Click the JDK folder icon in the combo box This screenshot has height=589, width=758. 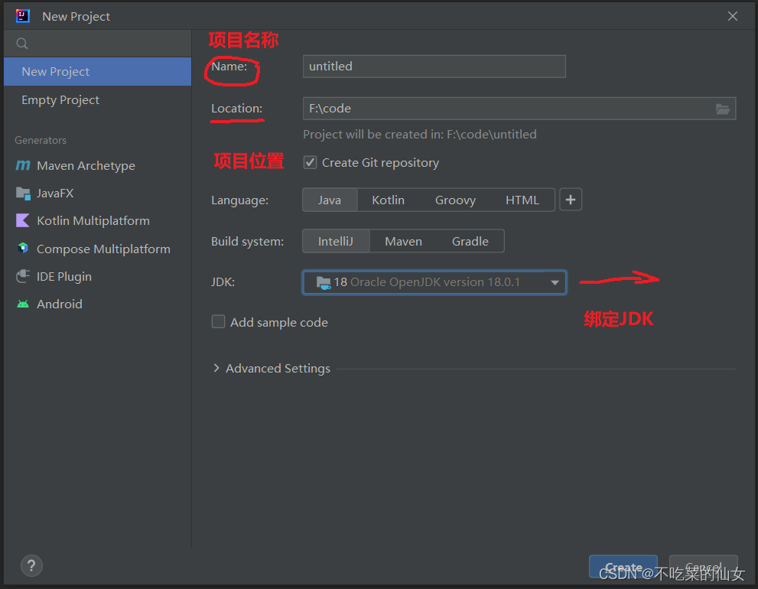tap(324, 282)
